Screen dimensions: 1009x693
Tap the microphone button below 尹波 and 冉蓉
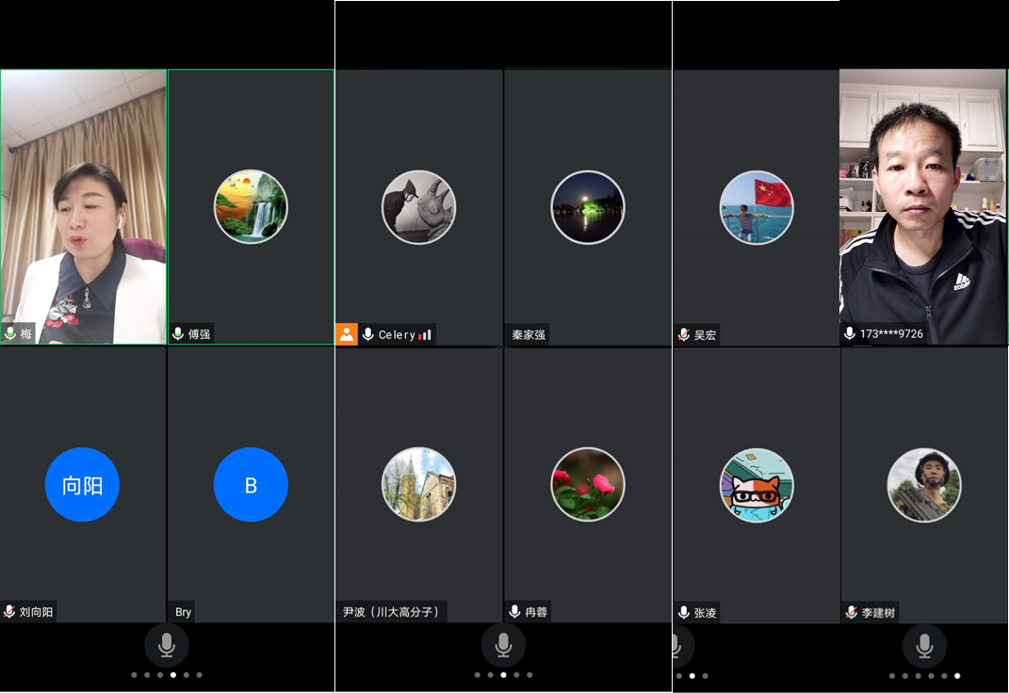[x=503, y=645]
